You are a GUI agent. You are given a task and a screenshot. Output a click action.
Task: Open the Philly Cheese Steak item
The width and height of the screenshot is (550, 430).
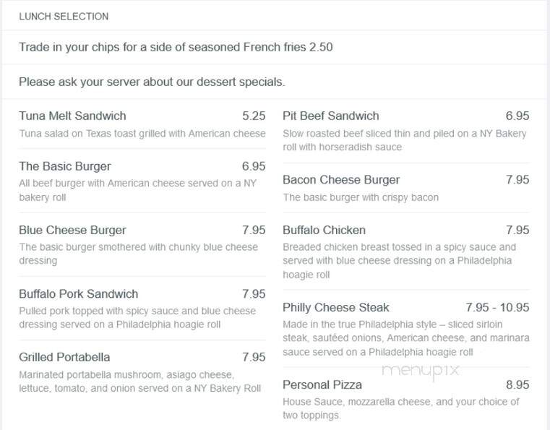coord(335,307)
